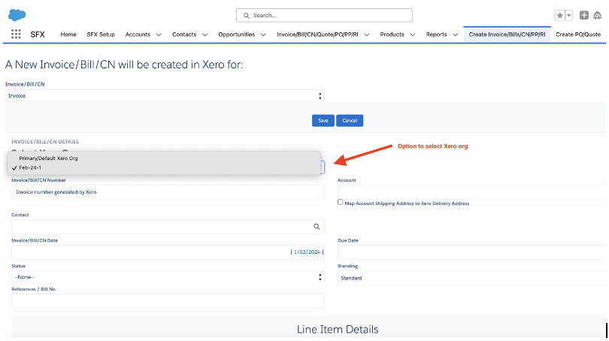The image size is (609, 341).
Task: Open the Invoice/Bill/CN/Quote/PO/PP/RI tab
Action: [317, 35]
